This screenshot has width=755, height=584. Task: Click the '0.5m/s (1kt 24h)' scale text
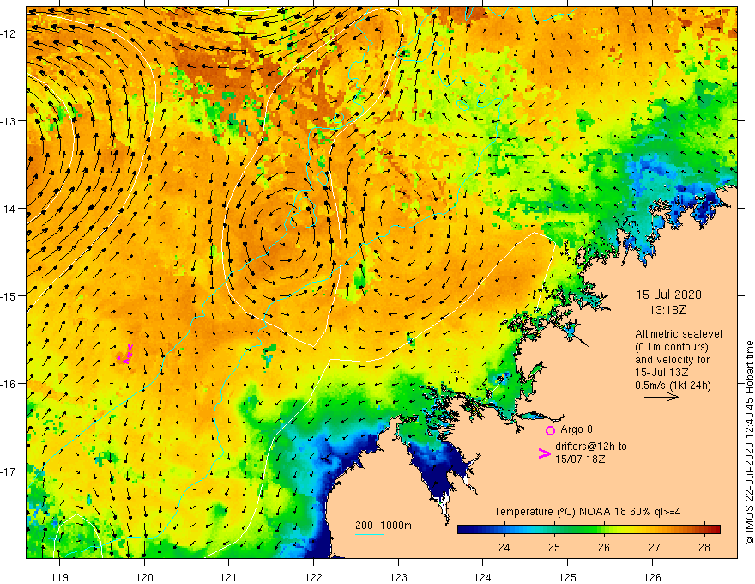(673, 386)
